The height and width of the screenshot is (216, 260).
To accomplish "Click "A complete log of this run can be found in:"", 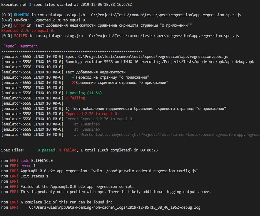I will point(66,202).
